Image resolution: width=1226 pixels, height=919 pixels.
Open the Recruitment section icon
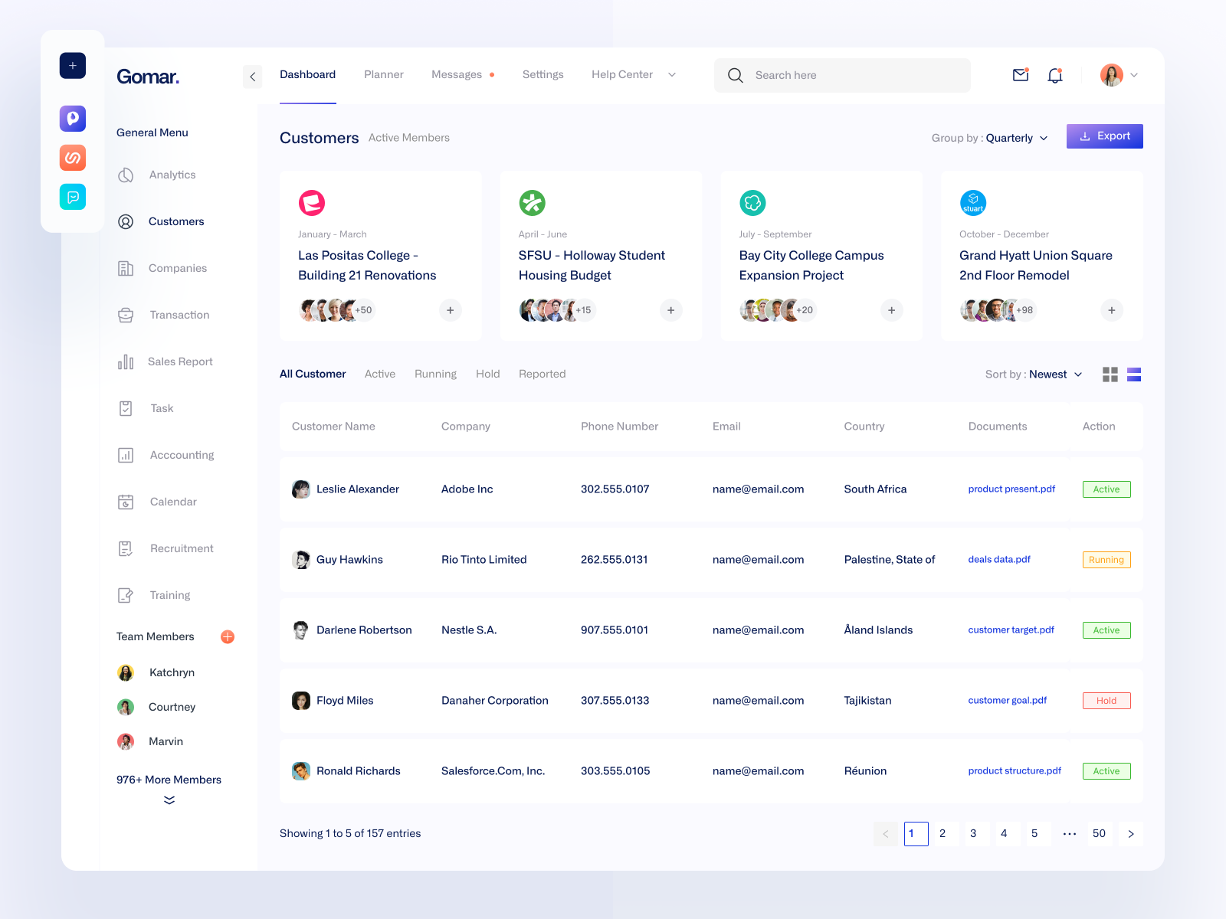click(x=125, y=548)
